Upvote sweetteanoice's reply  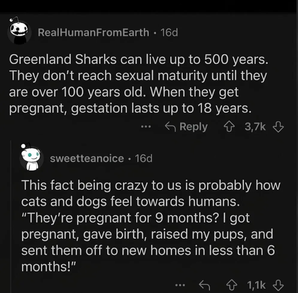[231, 285]
